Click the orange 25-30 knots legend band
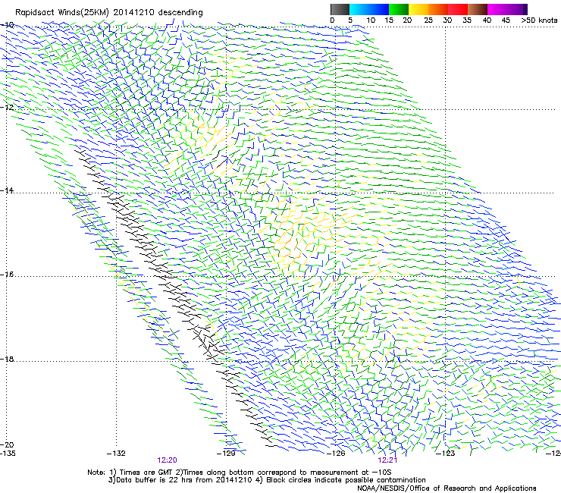Viewport: 561px width, 493px height. tap(438, 9)
